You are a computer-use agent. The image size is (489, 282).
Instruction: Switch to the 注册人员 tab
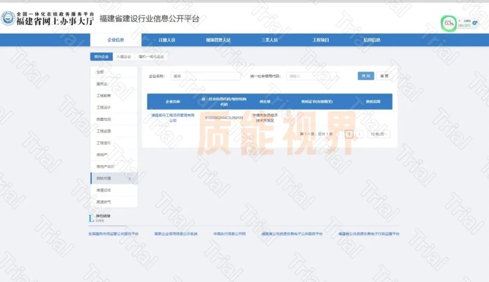pos(167,40)
